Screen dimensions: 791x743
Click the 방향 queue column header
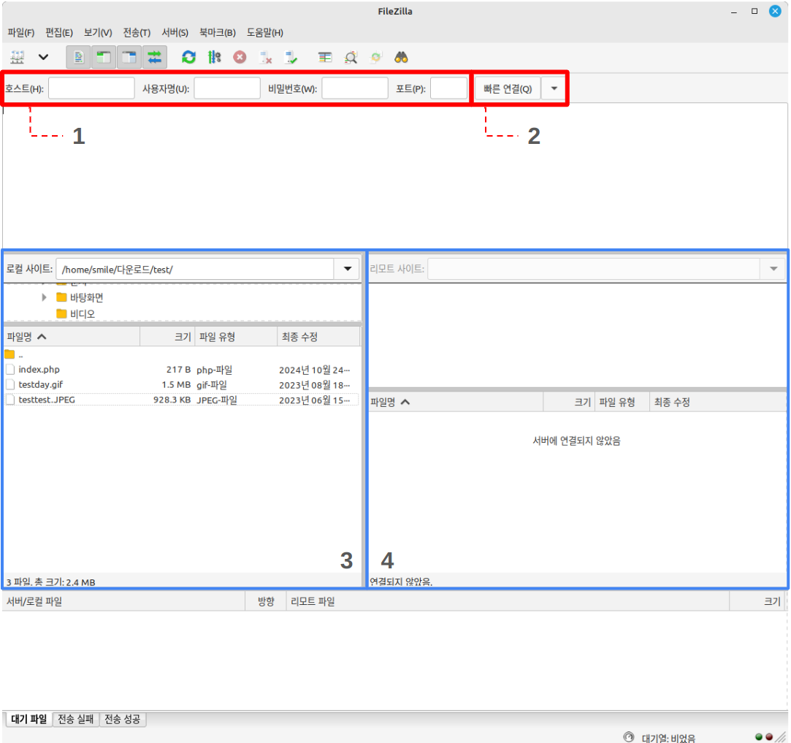tap(266, 601)
